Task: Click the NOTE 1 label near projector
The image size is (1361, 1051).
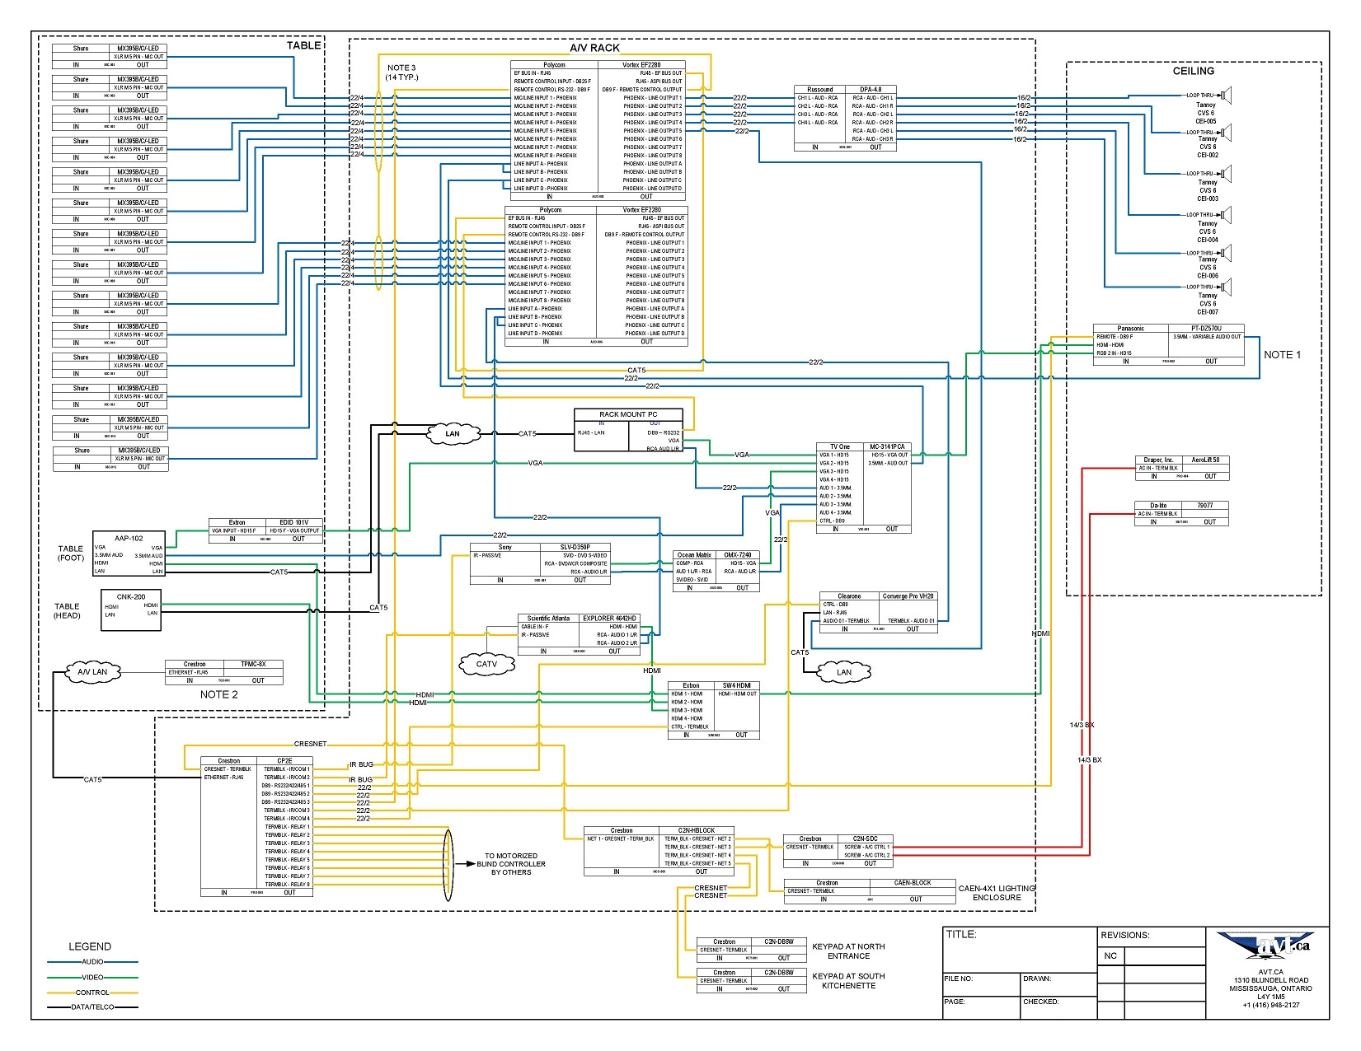Action: pyautogui.click(x=1282, y=355)
